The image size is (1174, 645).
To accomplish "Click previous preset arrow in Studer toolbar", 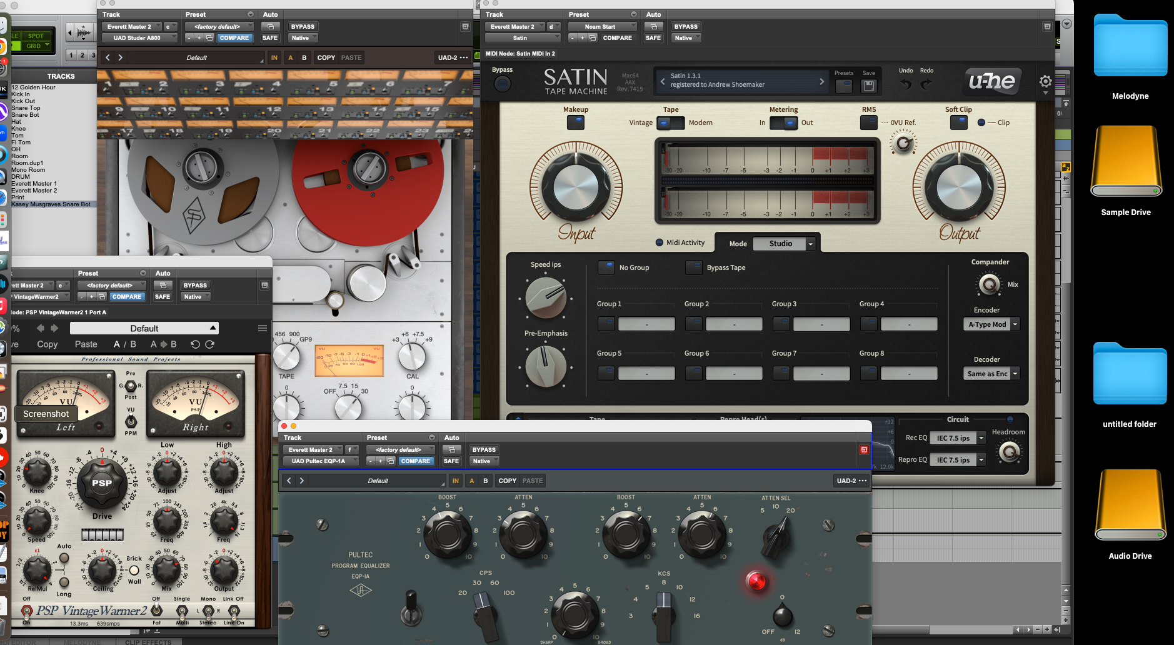I will pos(108,57).
